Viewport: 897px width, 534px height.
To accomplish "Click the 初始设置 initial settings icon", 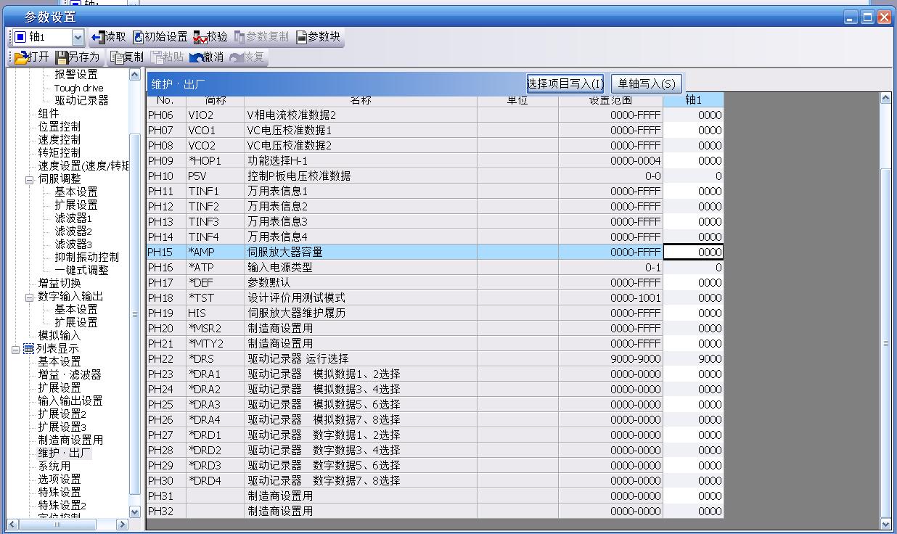I will (139, 37).
